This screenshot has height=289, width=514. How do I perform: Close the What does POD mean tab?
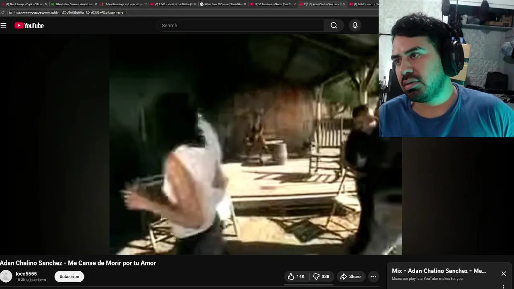pyautogui.click(x=245, y=4)
